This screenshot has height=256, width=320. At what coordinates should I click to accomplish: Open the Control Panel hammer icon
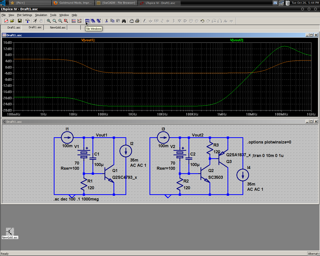pos(27,21)
